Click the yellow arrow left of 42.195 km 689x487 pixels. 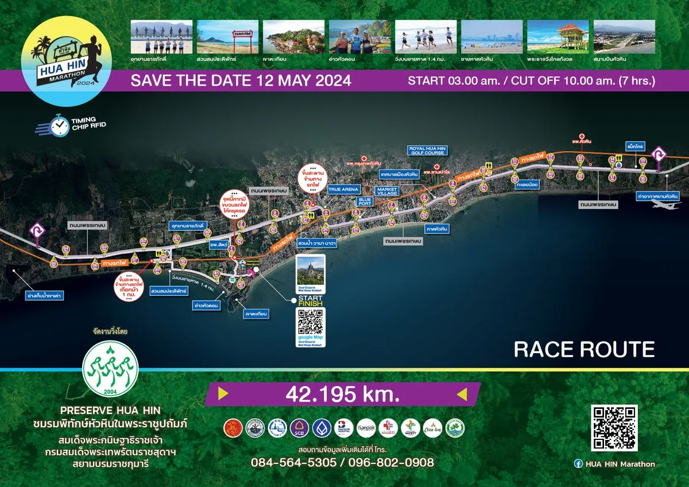(223, 394)
